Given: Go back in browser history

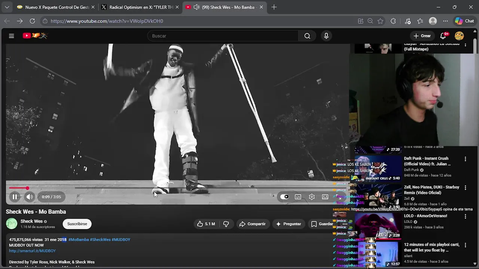Looking at the screenshot, I should (7, 21).
